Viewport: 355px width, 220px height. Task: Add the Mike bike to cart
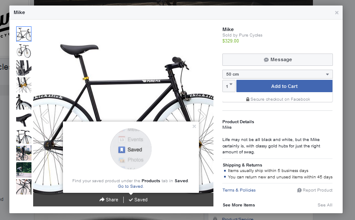pos(284,86)
